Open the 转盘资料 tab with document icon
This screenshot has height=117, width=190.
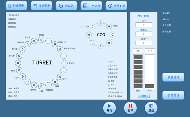16,6
